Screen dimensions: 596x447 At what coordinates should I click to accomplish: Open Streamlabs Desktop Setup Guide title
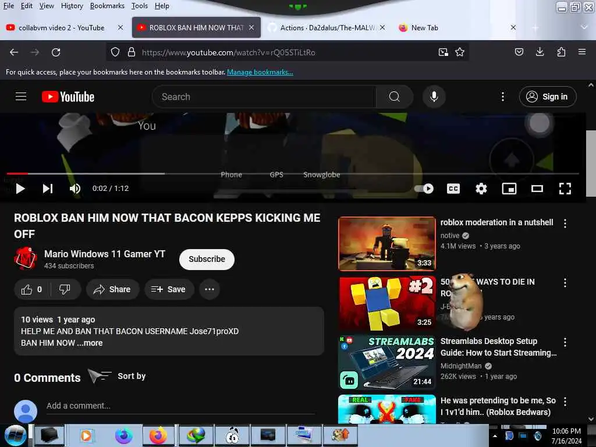pyautogui.click(x=498, y=347)
